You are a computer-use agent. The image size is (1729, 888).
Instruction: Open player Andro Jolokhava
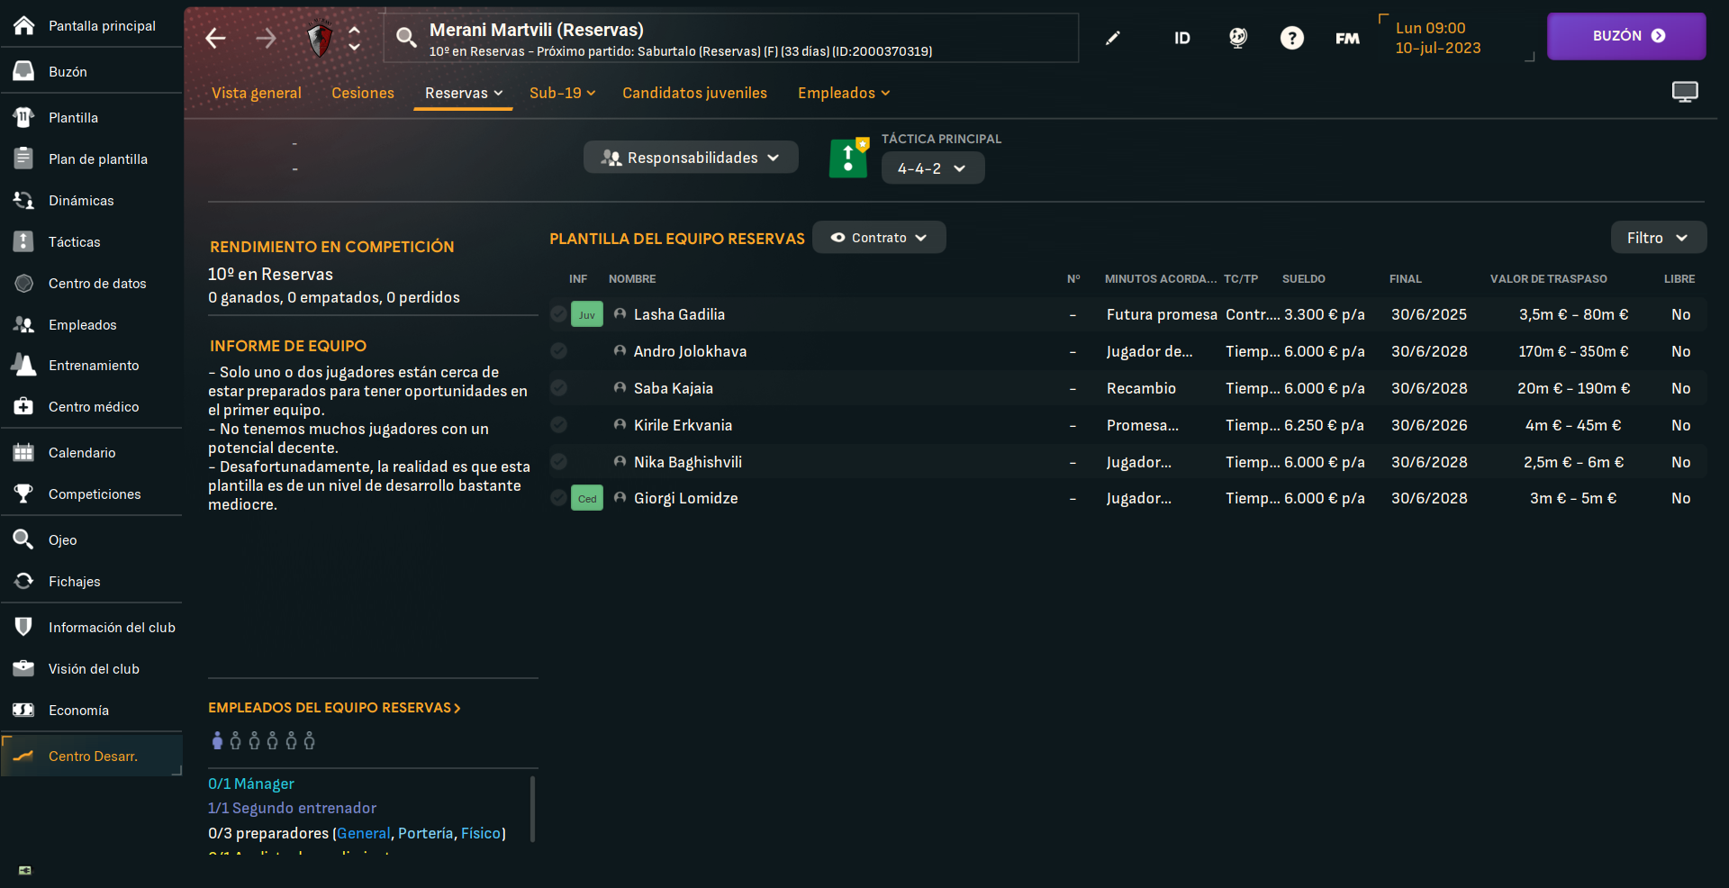click(690, 351)
